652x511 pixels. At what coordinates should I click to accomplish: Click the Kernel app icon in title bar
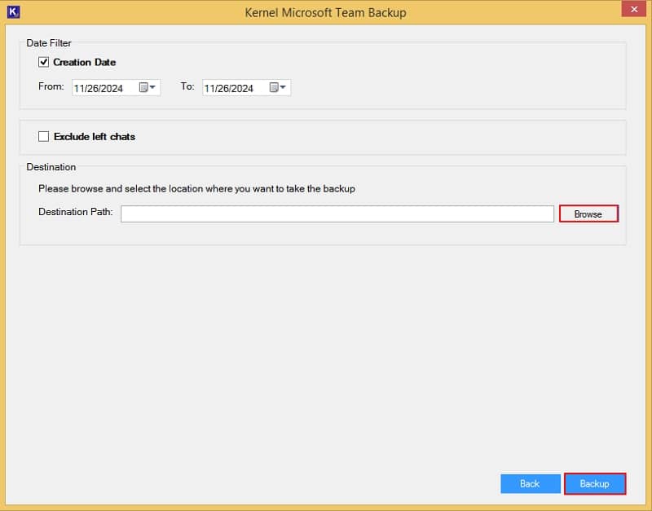click(x=12, y=12)
